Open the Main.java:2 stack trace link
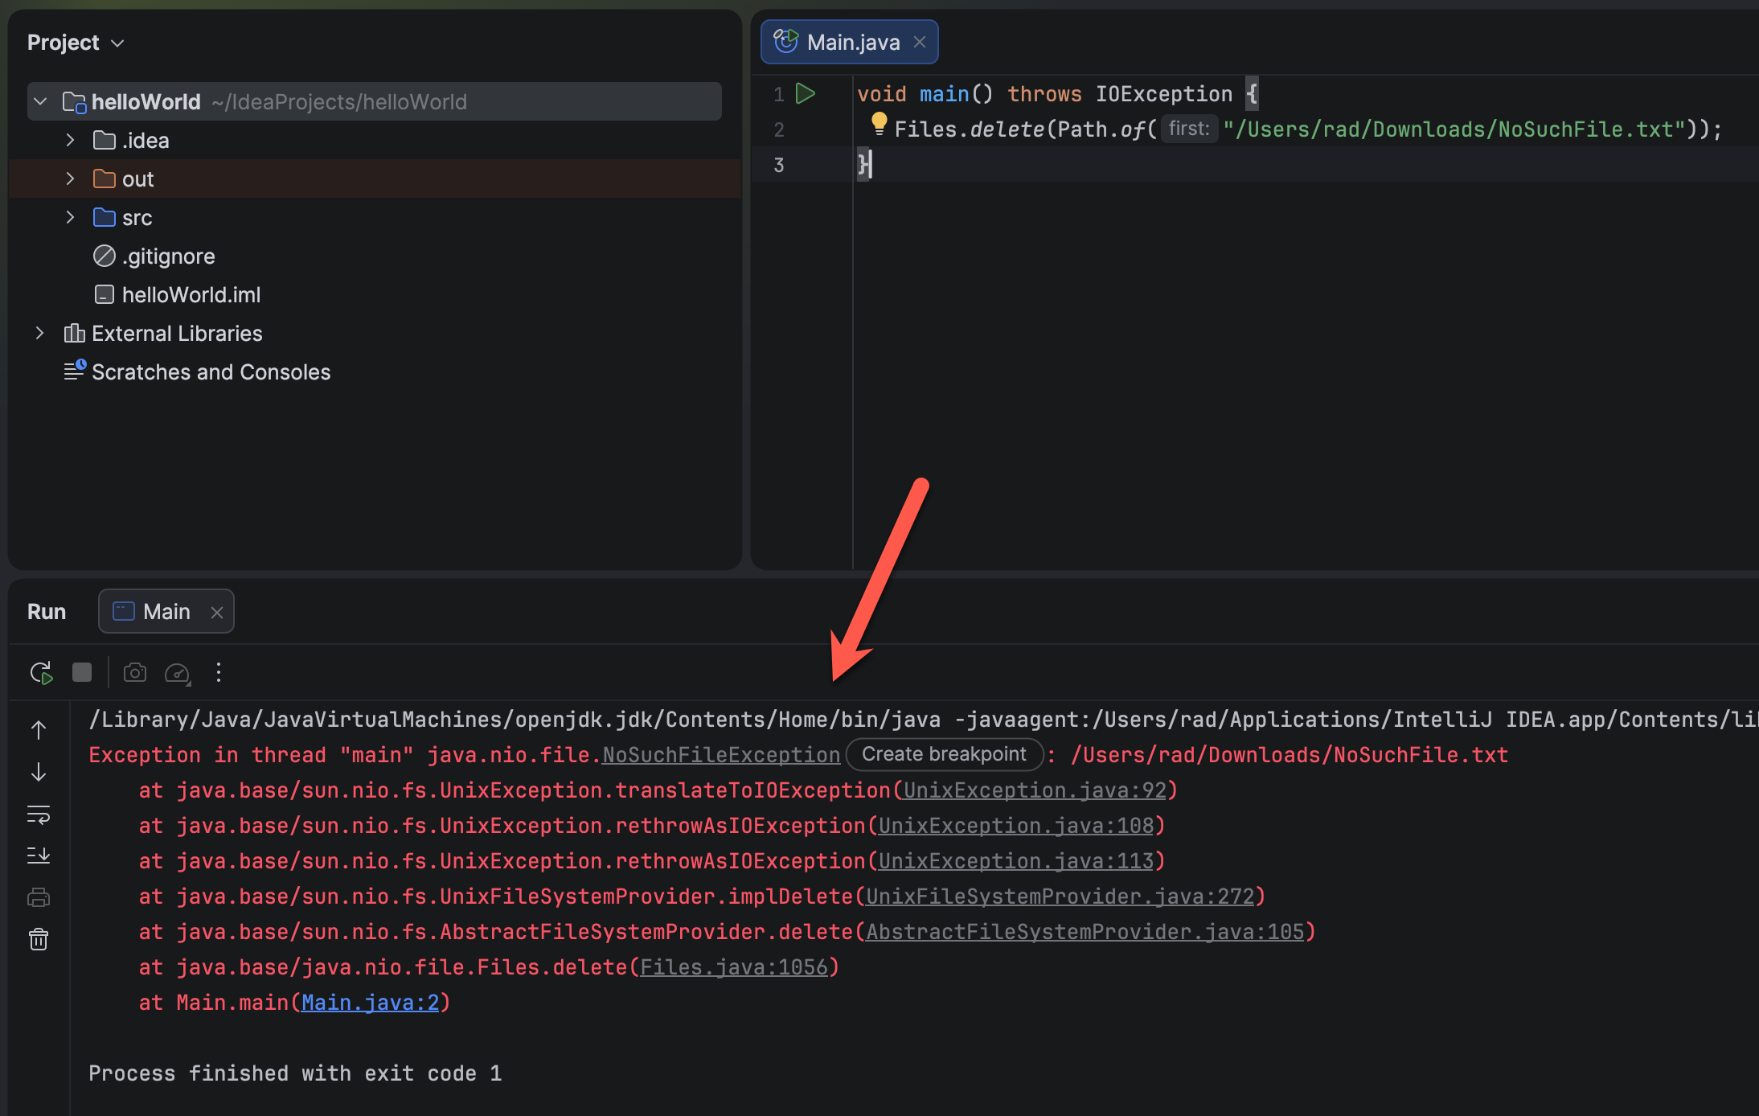The width and height of the screenshot is (1759, 1116). coord(370,1003)
